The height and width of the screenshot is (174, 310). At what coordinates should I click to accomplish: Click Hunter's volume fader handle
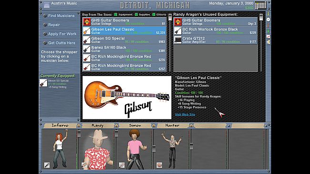(191, 146)
